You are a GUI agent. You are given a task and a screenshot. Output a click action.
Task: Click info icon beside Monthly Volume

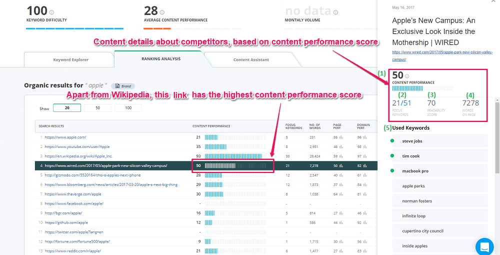tap(335, 12)
